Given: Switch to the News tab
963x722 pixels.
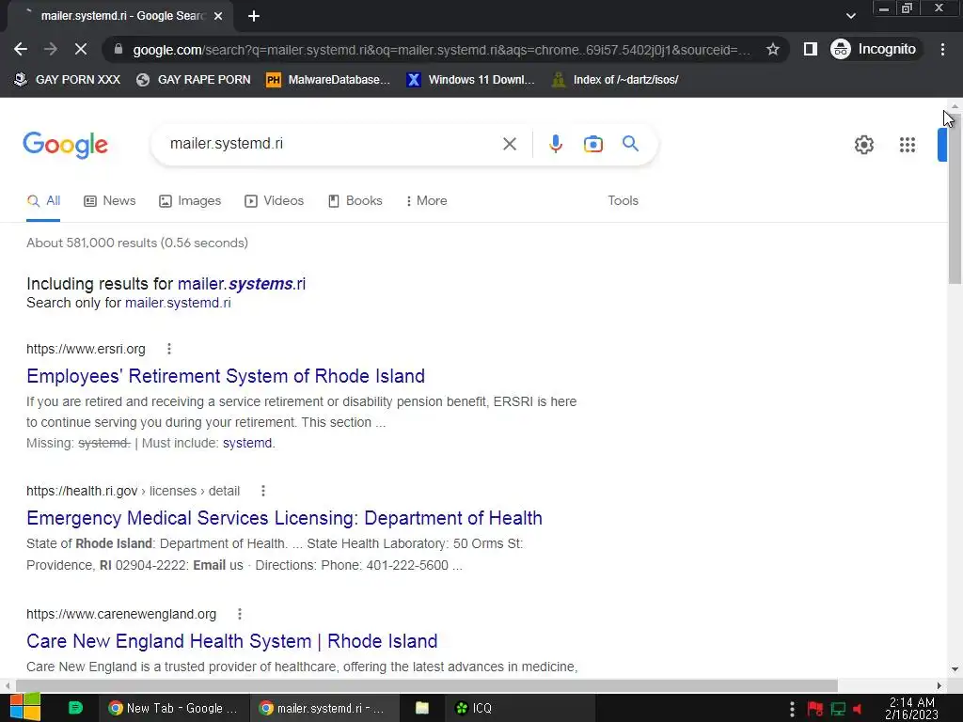Looking at the screenshot, I should point(110,201).
